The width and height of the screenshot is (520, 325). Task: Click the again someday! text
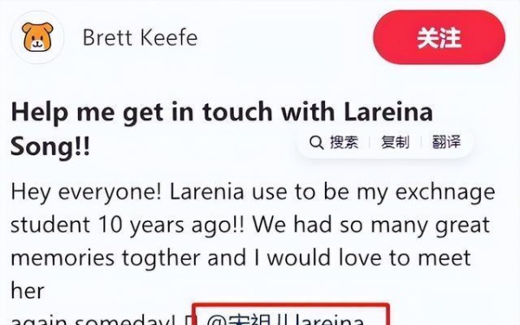click(x=94, y=320)
